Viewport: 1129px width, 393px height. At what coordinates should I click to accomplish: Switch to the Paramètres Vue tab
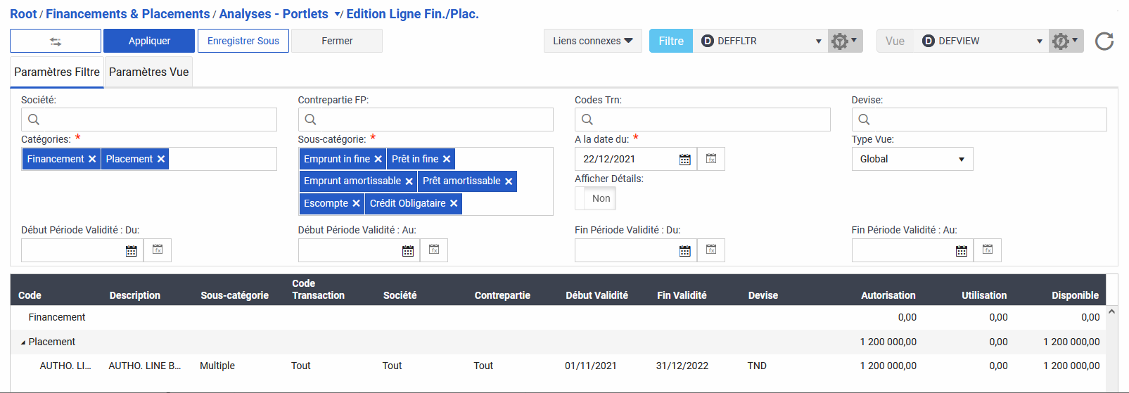[x=148, y=72]
